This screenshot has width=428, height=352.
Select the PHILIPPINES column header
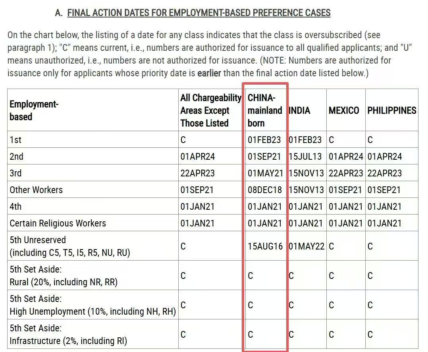(x=391, y=110)
